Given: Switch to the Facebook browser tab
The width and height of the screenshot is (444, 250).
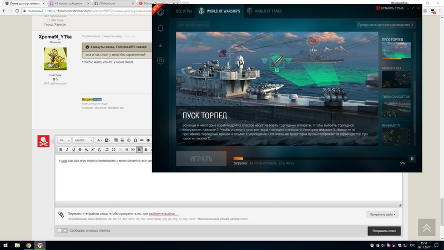Looking at the screenshot, I should pos(114,3).
